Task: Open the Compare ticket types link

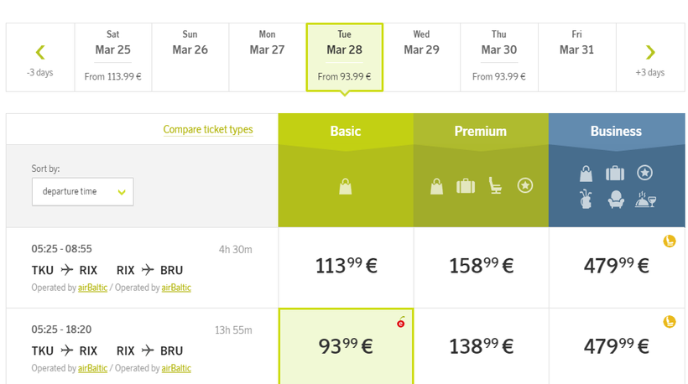Action: pos(208,130)
